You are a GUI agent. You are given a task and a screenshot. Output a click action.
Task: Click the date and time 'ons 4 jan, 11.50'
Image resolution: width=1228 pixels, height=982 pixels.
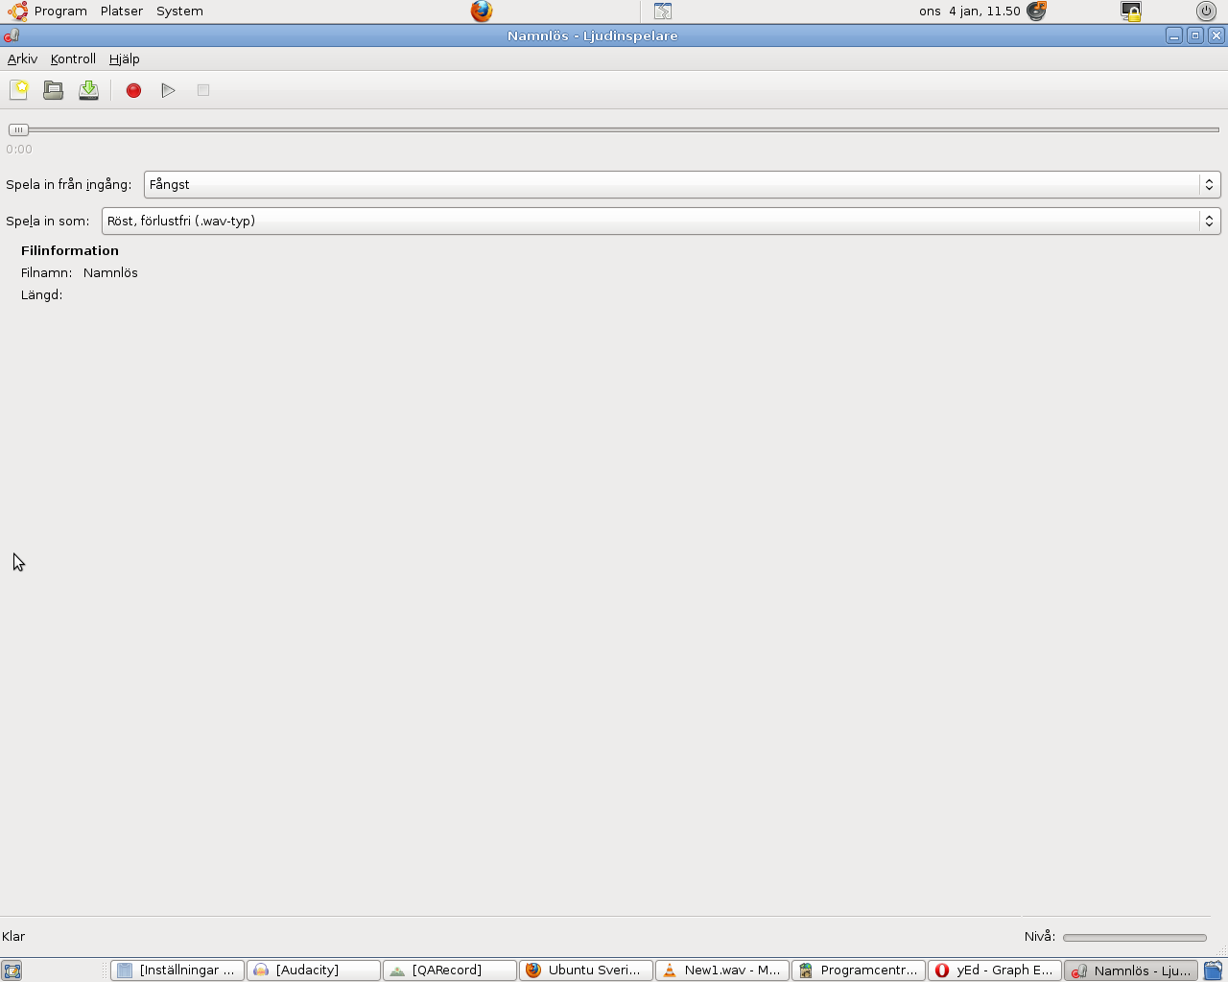tap(969, 12)
